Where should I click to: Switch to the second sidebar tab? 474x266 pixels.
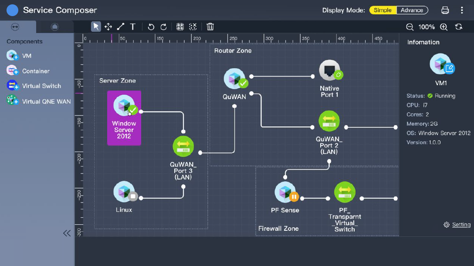click(x=54, y=27)
